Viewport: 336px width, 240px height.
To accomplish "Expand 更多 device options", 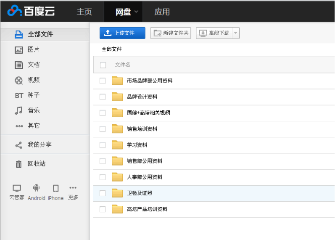I will [x=73, y=188].
